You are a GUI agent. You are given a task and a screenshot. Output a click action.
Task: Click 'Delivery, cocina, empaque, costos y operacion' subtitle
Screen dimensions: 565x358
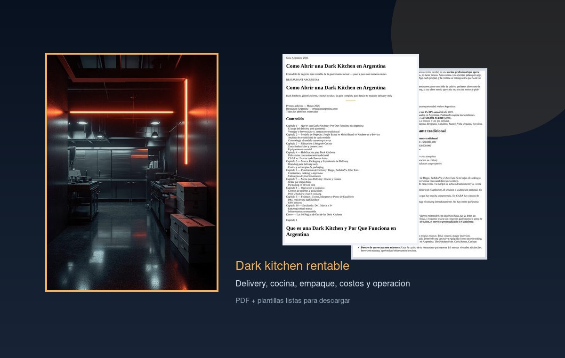(323, 284)
